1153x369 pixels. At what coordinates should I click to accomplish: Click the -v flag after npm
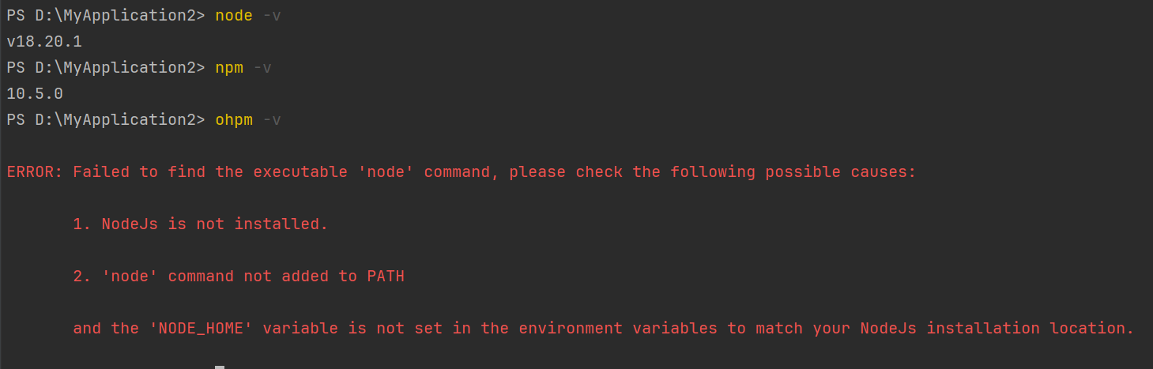[262, 68]
